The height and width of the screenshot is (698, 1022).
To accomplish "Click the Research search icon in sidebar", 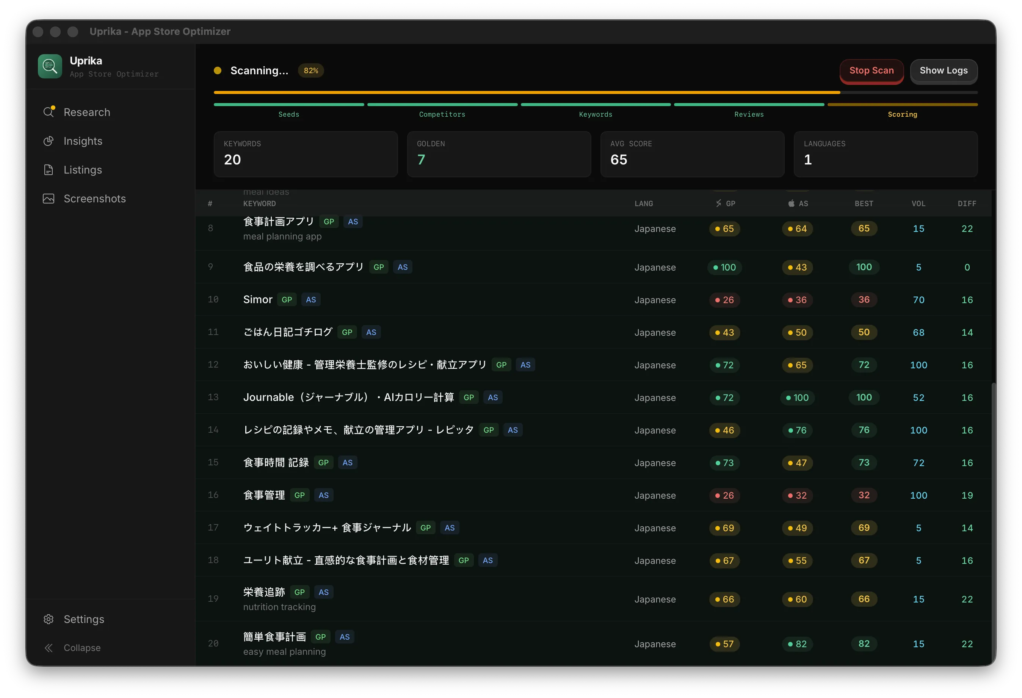I will (49, 112).
